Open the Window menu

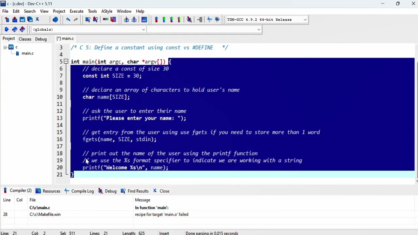(124, 11)
